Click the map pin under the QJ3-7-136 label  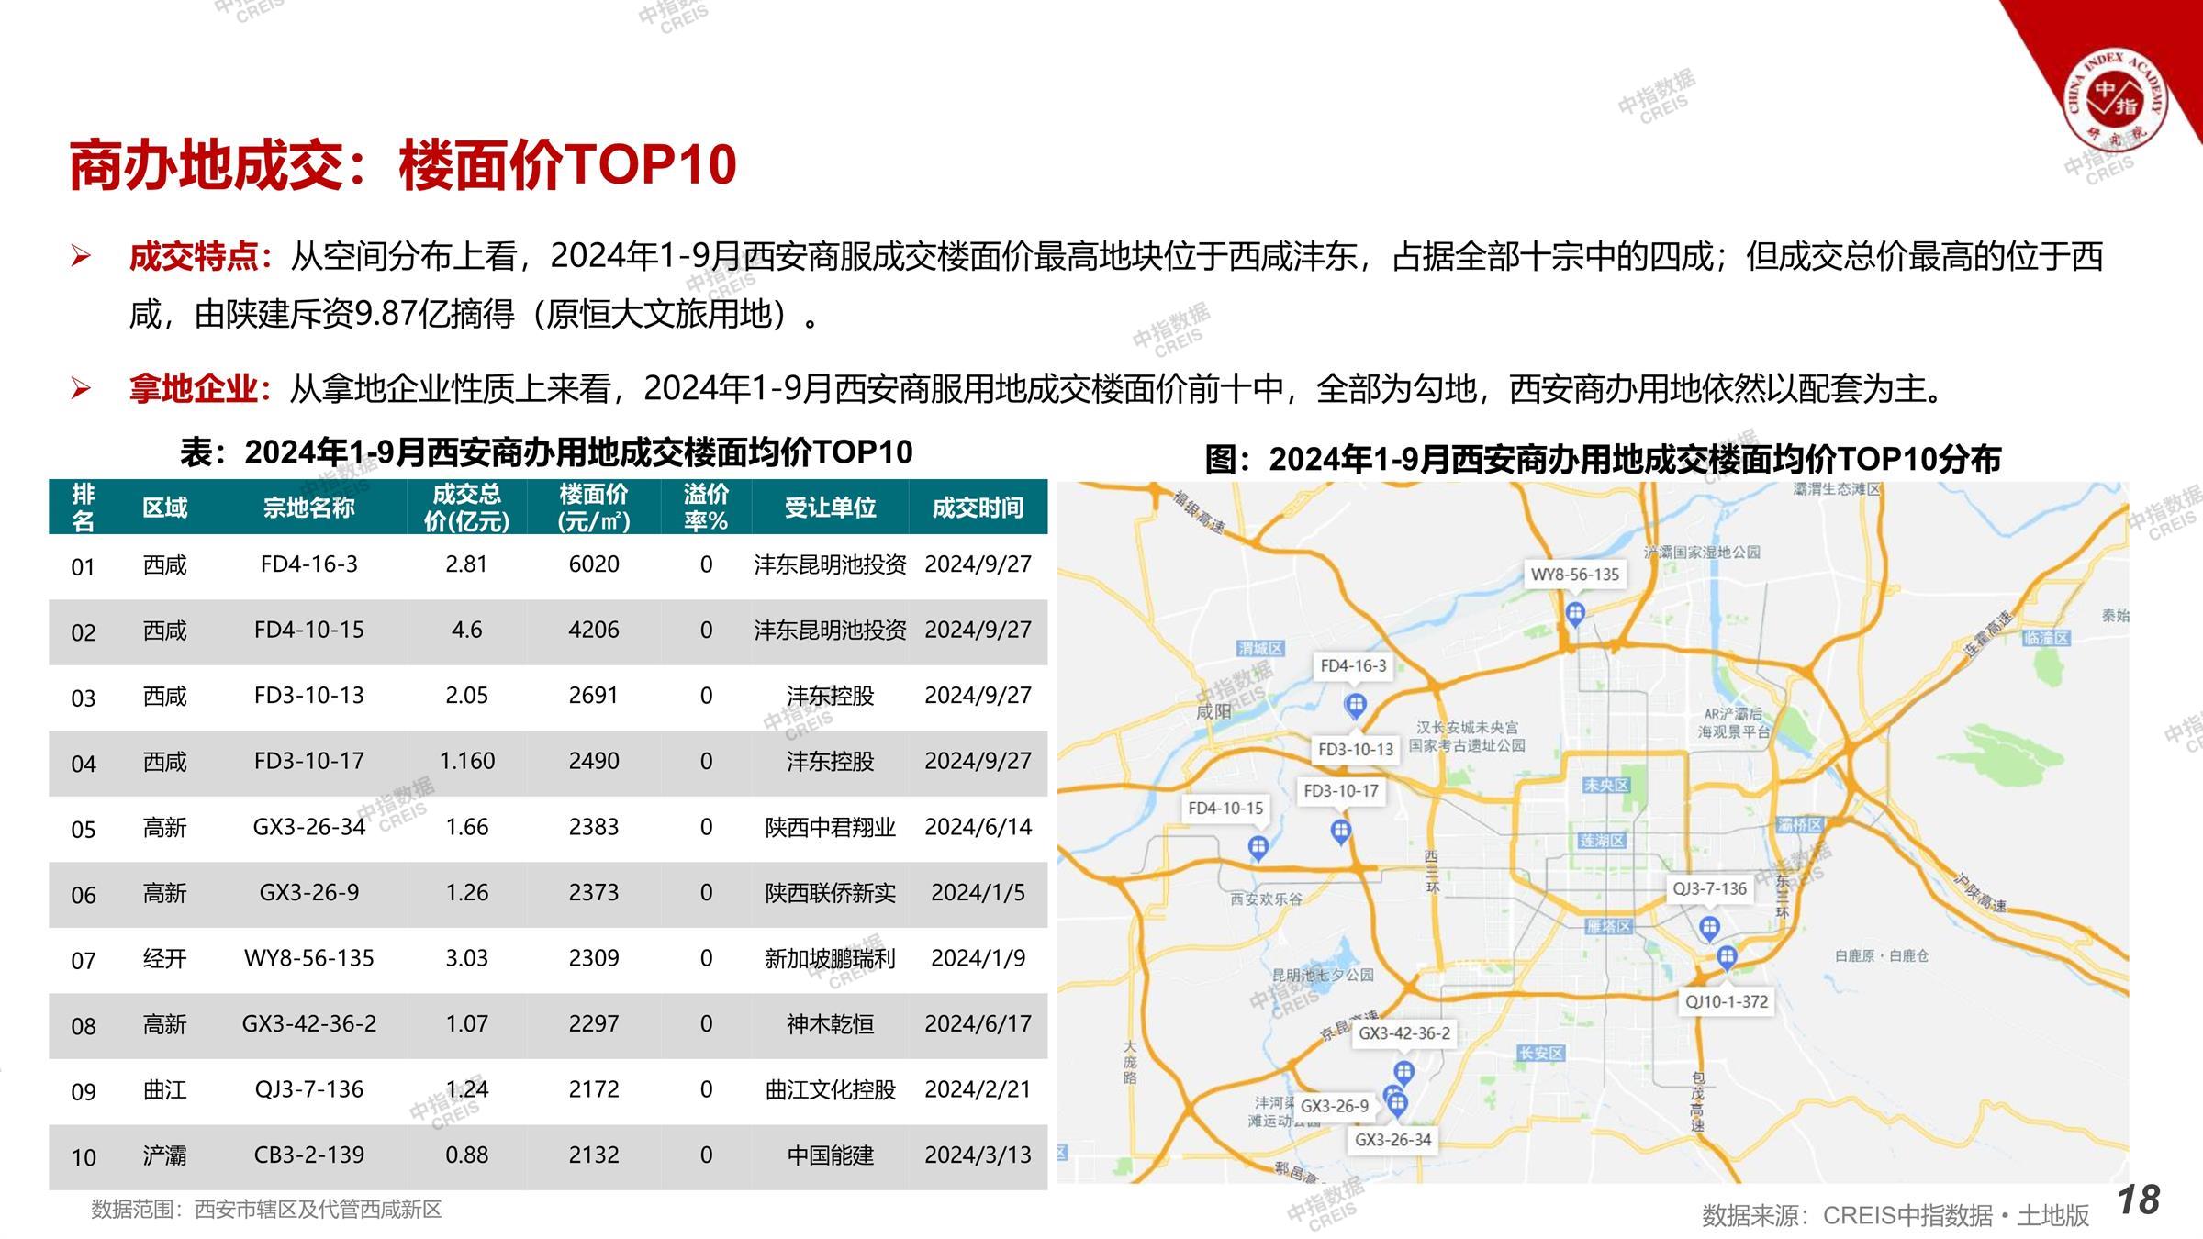(x=1708, y=928)
